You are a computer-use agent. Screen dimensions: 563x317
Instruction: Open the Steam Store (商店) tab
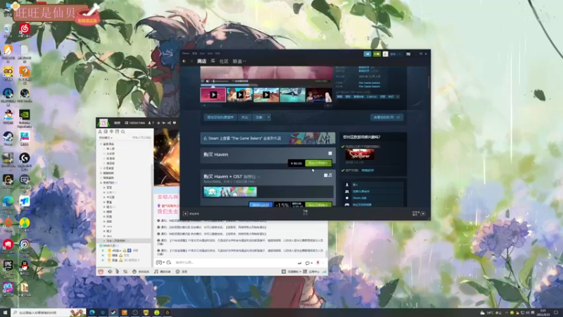pos(202,61)
